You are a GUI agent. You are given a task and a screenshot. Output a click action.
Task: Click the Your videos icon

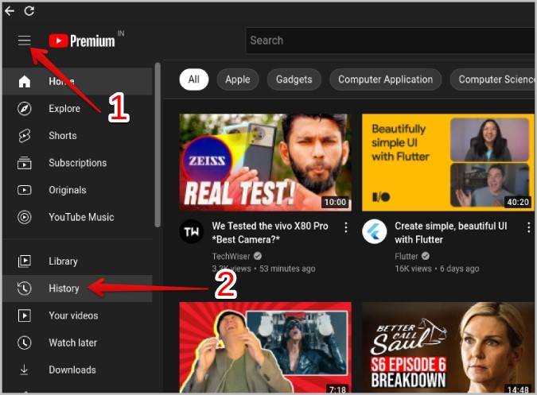tap(25, 316)
